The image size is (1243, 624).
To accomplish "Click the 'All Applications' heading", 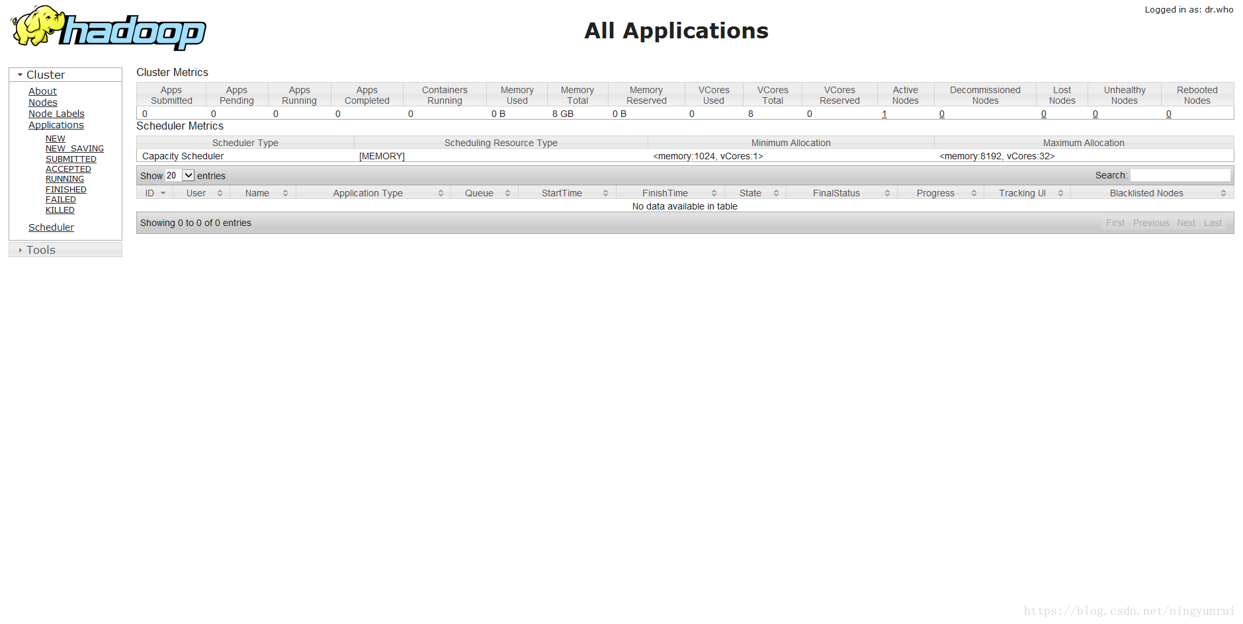I will 676,30.
